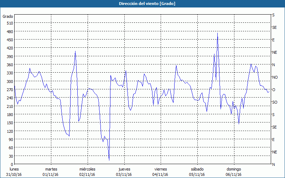
Task: Click the chart title 'Dirección del viento [Grado]'
Action: click(142, 4)
